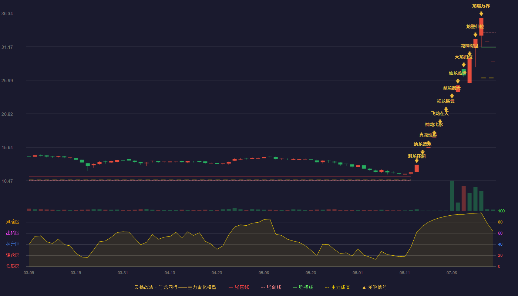This screenshot has width=518, height=296.
Task: Click the 出货区 zone label
Action: click(x=13, y=233)
